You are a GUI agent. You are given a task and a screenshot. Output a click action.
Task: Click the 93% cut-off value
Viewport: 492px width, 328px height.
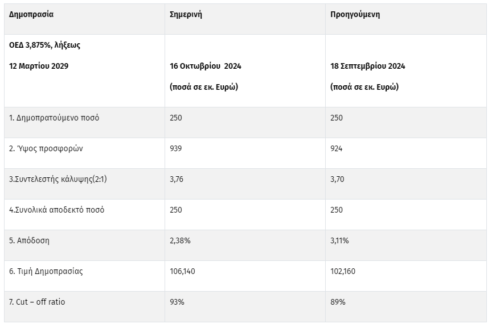click(x=177, y=302)
